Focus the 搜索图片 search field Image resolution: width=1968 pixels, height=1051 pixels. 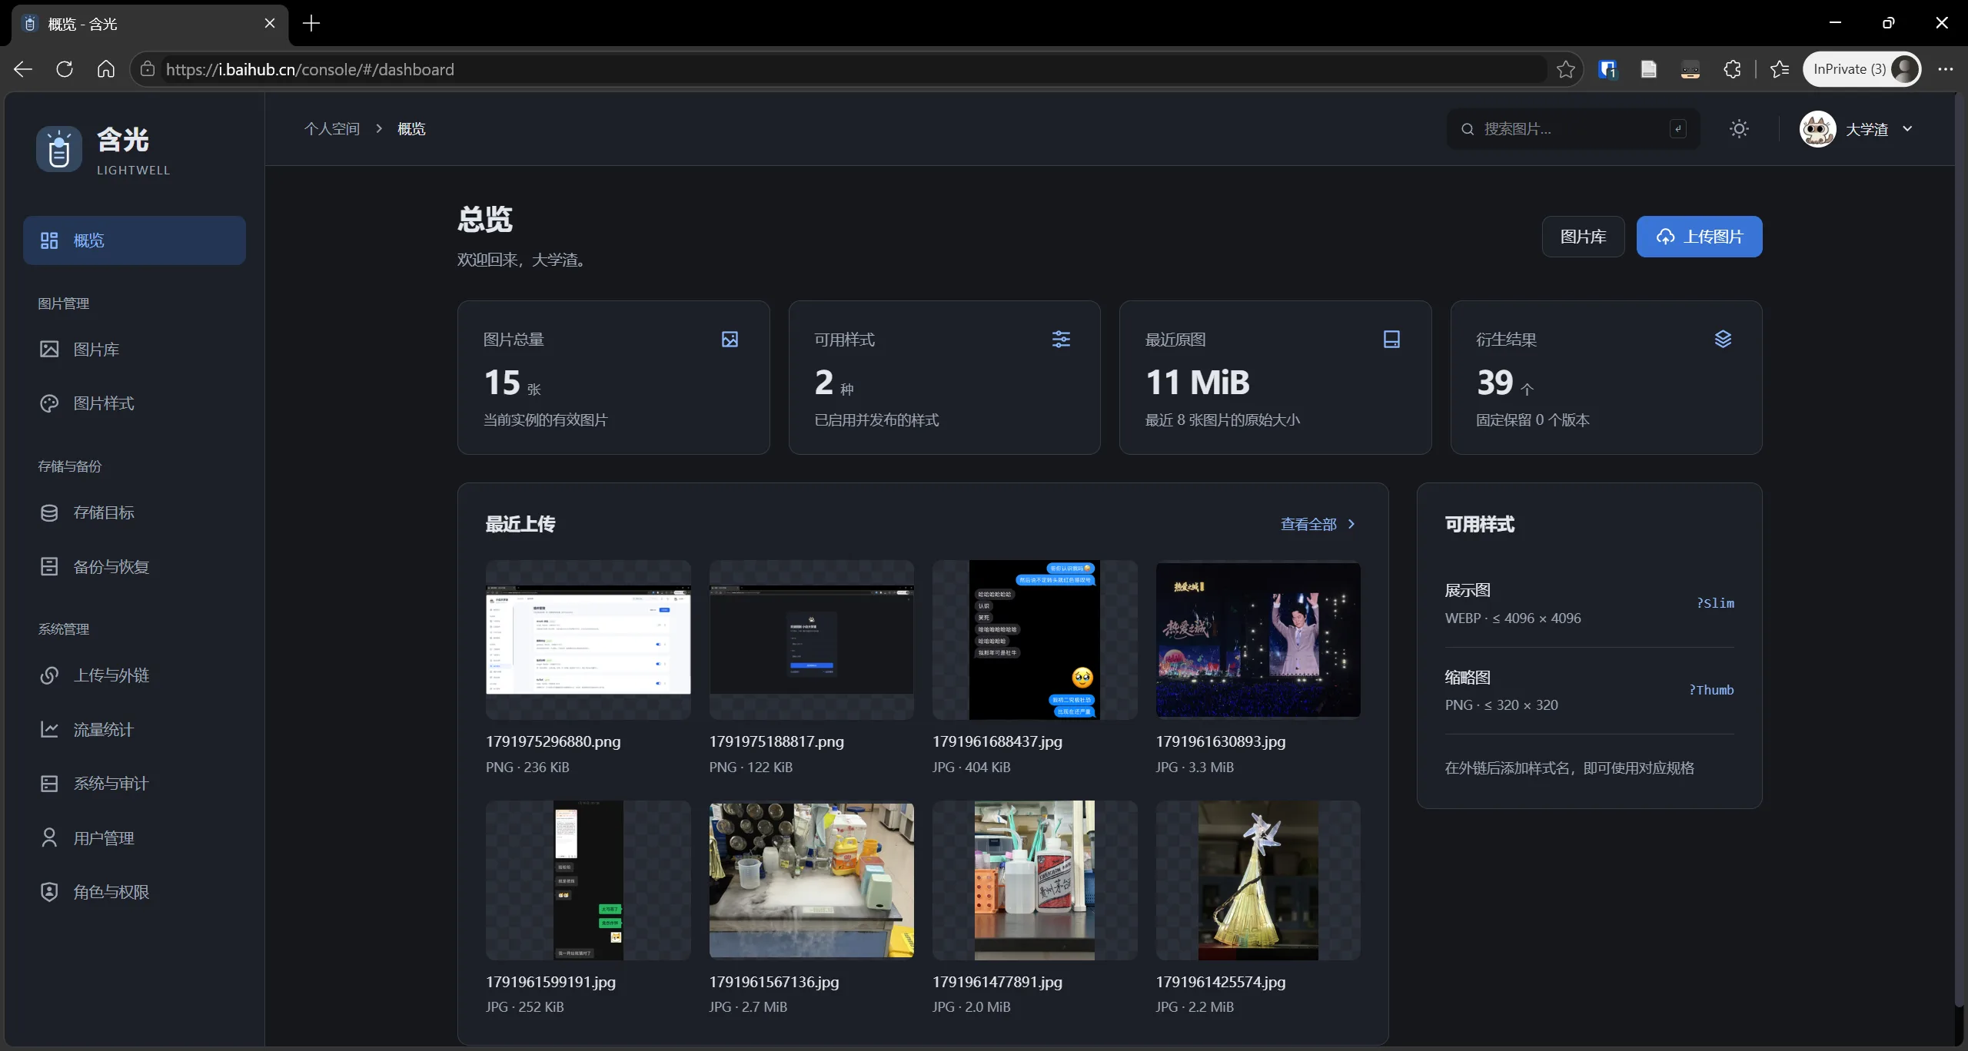point(1573,129)
